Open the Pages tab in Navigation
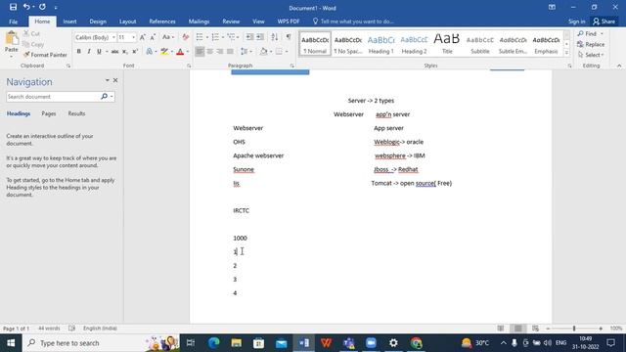The image size is (626, 352). [x=49, y=113]
